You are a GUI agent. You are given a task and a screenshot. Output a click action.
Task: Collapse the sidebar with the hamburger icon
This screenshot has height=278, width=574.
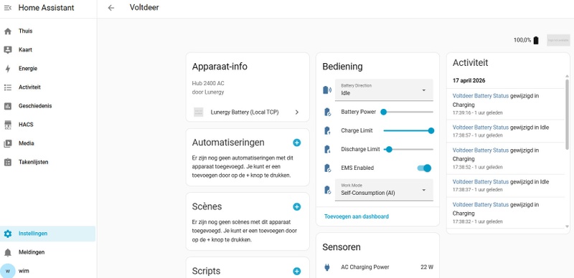click(x=8, y=8)
